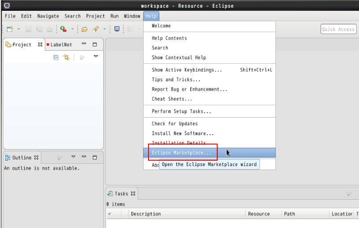Screen dimensions: 359x228
Task: Close the Outline view tab
Action: point(36,158)
